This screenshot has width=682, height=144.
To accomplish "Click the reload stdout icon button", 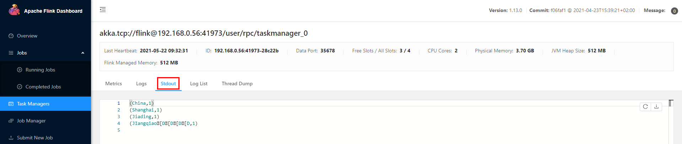I will (x=645, y=106).
